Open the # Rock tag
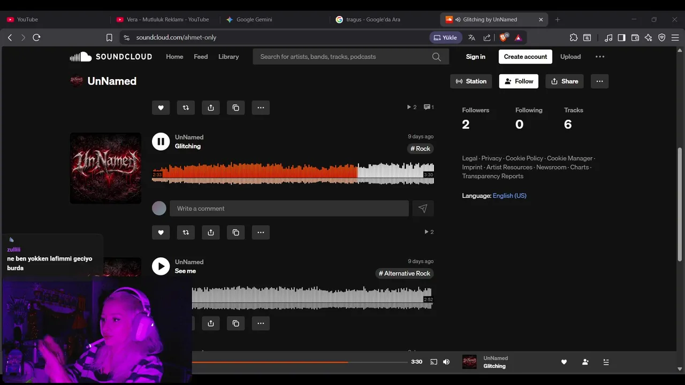Screen dimensions: 685x385 tap(420, 149)
